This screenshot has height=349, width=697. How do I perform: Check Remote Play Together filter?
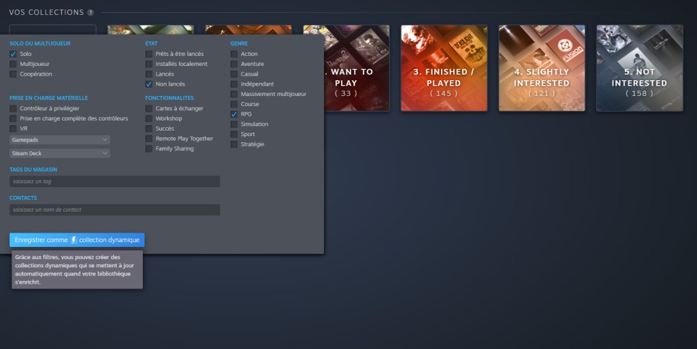click(x=149, y=139)
